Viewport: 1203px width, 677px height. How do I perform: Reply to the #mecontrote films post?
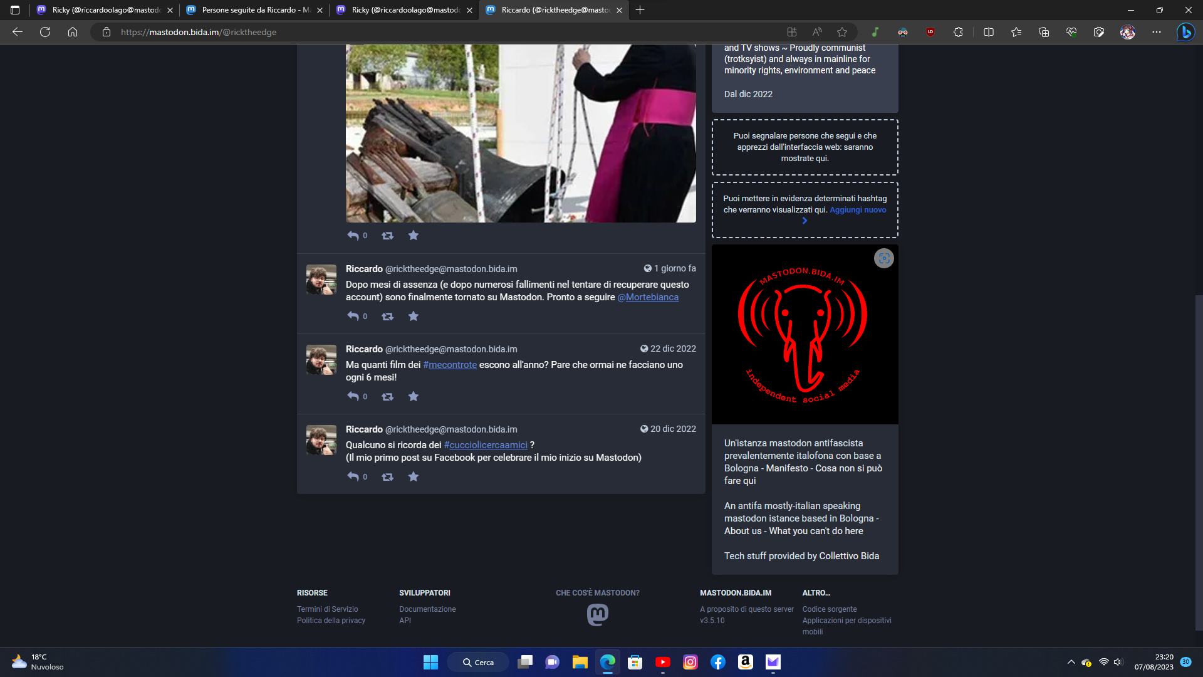click(x=353, y=397)
